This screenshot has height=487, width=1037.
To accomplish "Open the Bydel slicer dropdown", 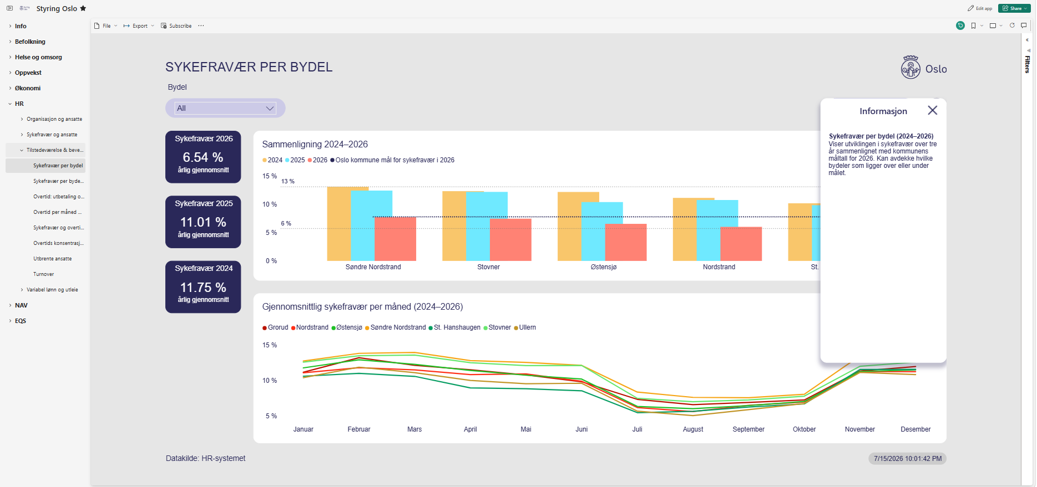I will click(x=225, y=108).
